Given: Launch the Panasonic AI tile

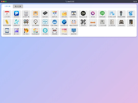Looking at the screenshot, I should [83, 14].
